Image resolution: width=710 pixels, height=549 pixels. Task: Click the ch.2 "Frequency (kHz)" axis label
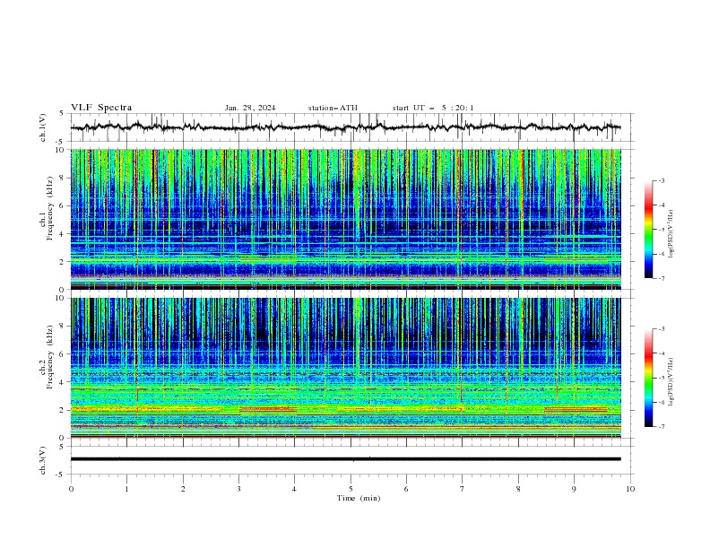pos(50,357)
